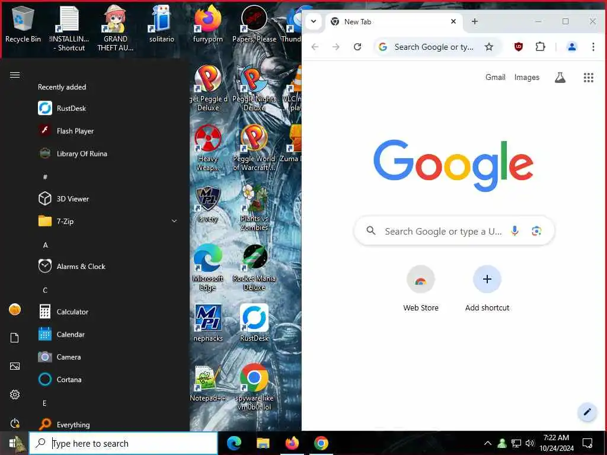Jump to the A letter group header
The image size is (607, 455).
(45, 245)
